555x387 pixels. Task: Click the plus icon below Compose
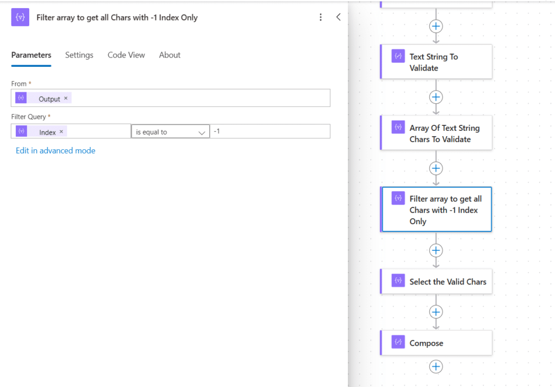click(x=436, y=367)
